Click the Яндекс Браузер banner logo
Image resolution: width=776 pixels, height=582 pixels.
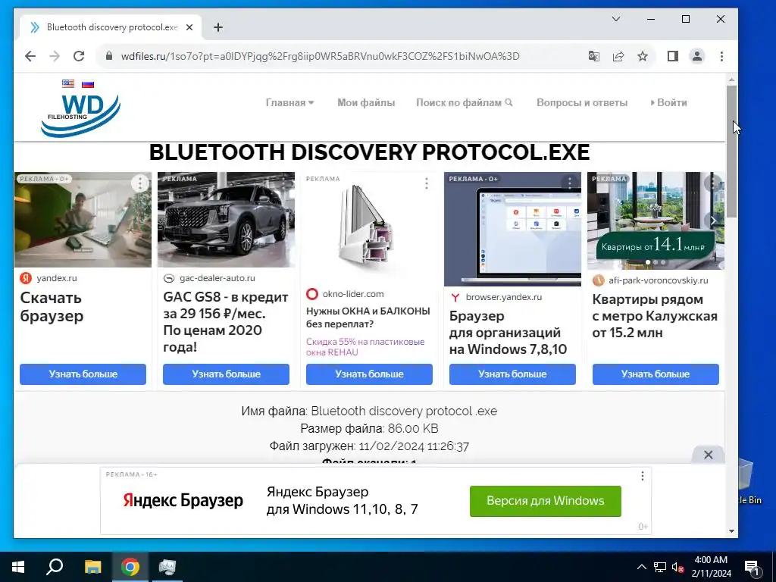coord(183,500)
